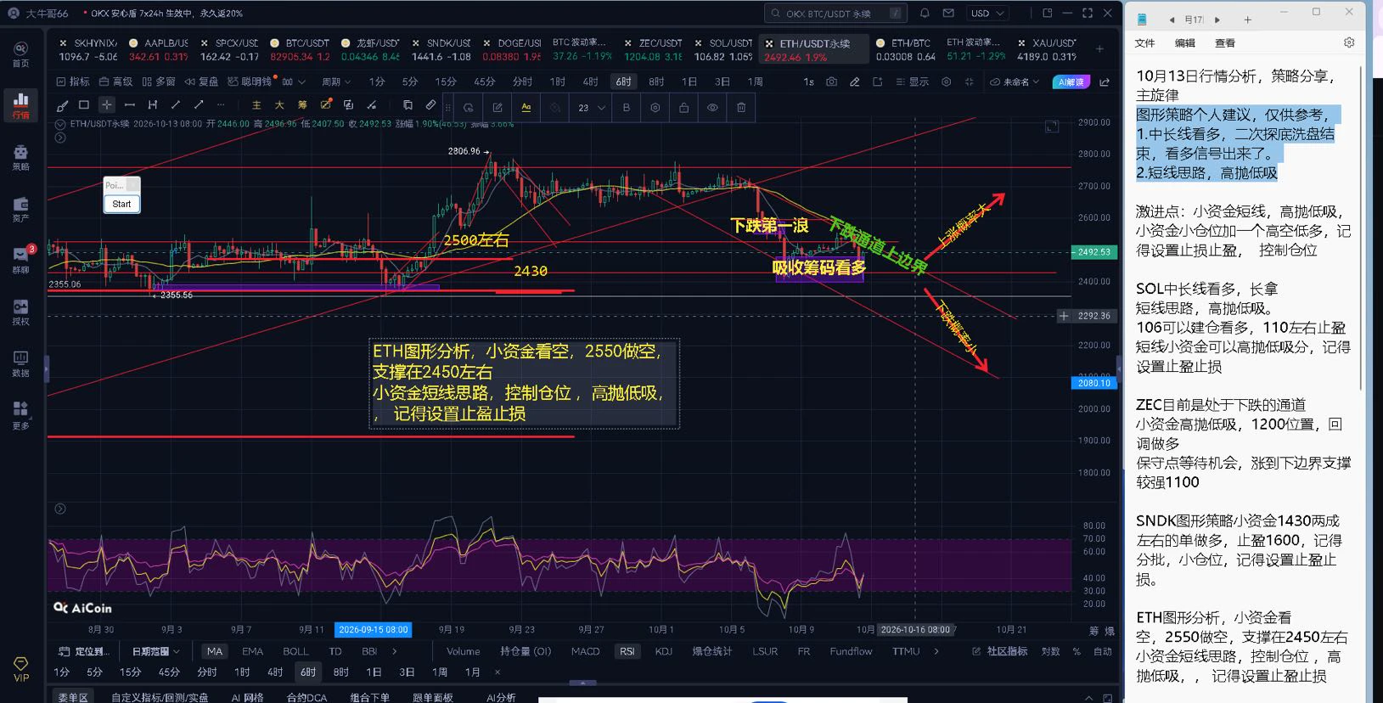Add a new symbol tab
This screenshot has width=1383, height=703.
point(1099,49)
